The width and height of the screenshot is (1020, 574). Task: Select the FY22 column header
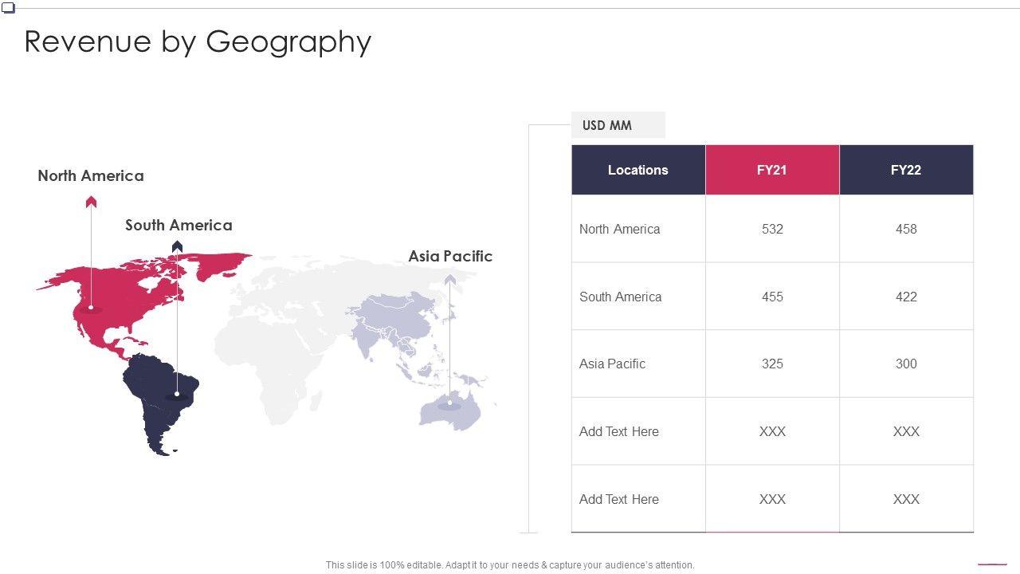pos(906,170)
